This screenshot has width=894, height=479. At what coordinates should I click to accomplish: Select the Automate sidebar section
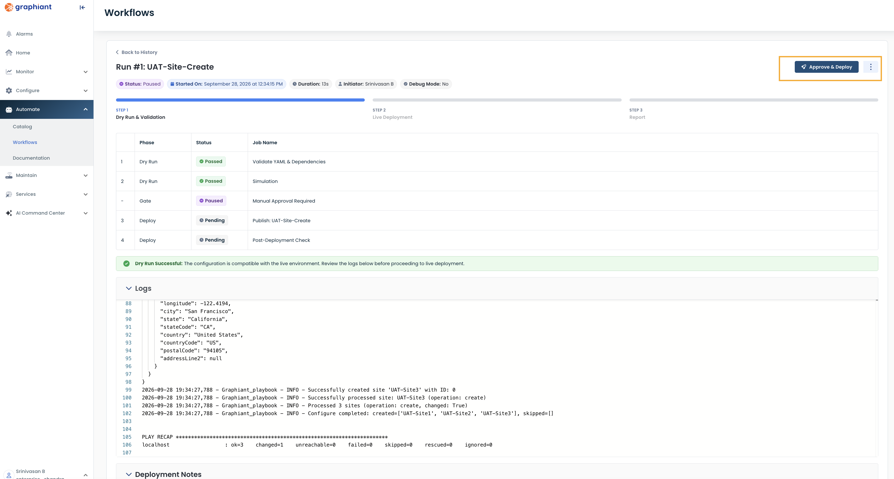47,109
